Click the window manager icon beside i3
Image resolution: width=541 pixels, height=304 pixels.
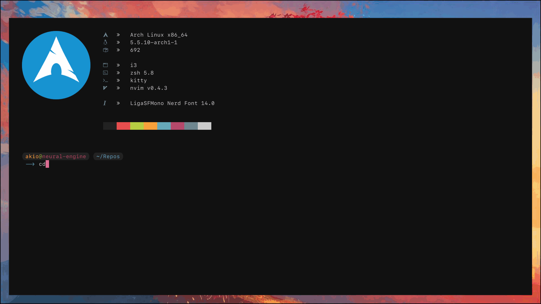pos(105,65)
